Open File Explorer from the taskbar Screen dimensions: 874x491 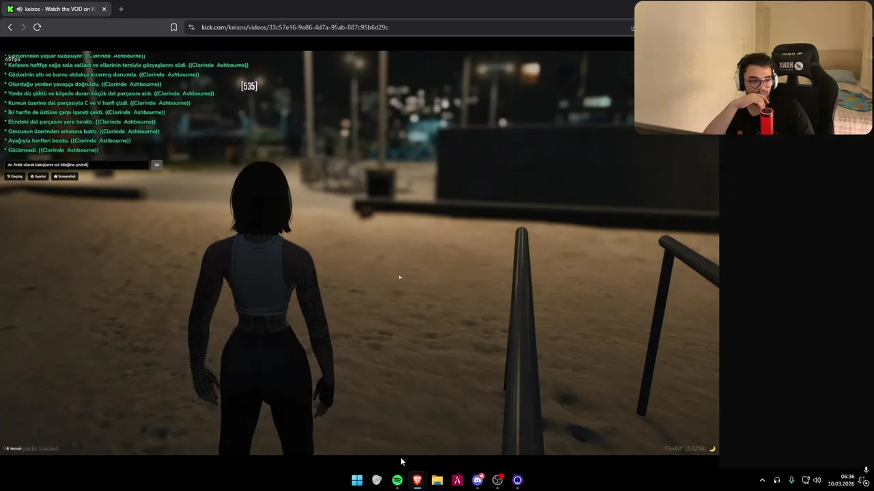tap(437, 480)
